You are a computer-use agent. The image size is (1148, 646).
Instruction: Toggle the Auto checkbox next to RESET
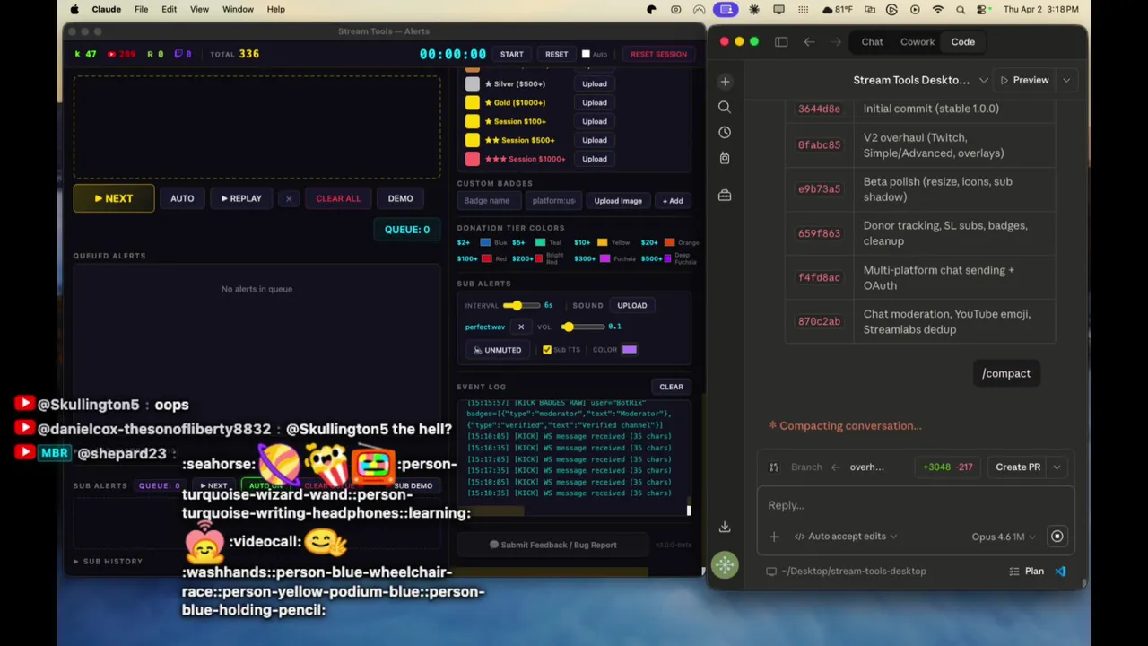pyautogui.click(x=586, y=55)
